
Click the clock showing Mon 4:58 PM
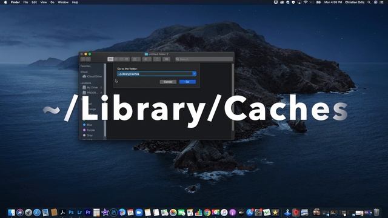point(333,2)
